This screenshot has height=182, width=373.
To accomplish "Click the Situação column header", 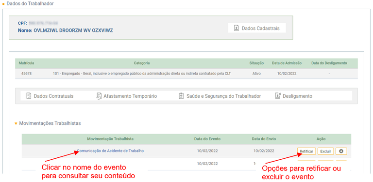I will pos(256,63).
